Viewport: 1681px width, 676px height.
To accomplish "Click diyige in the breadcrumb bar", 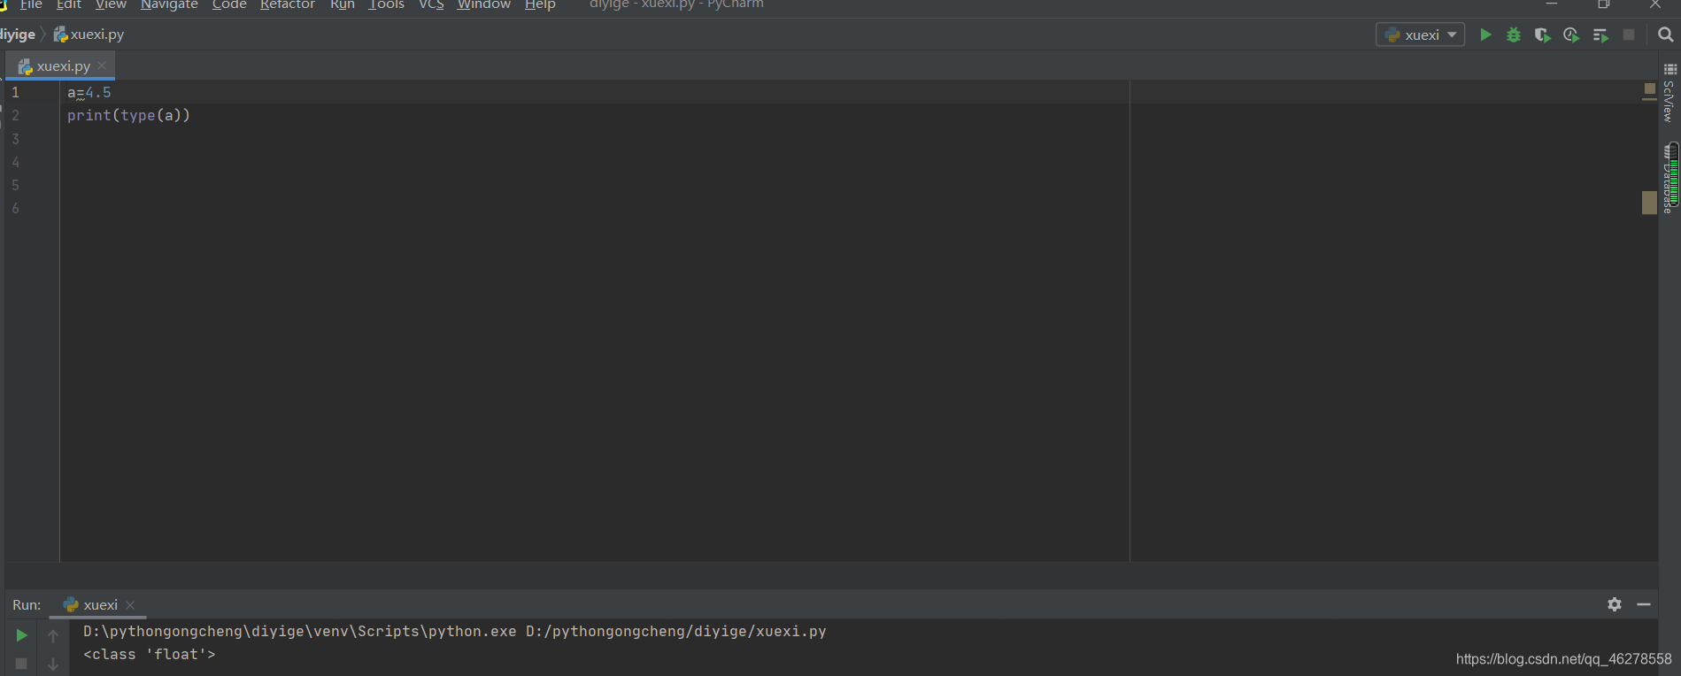I will pos(18,35).
